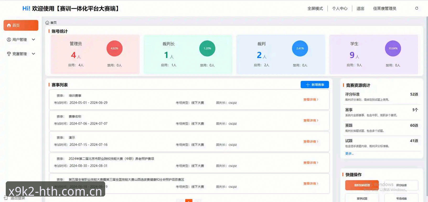Click the 赛事试题 quick action button
Viewport: 428px width, 202px height.
click(x=362, y=199)
